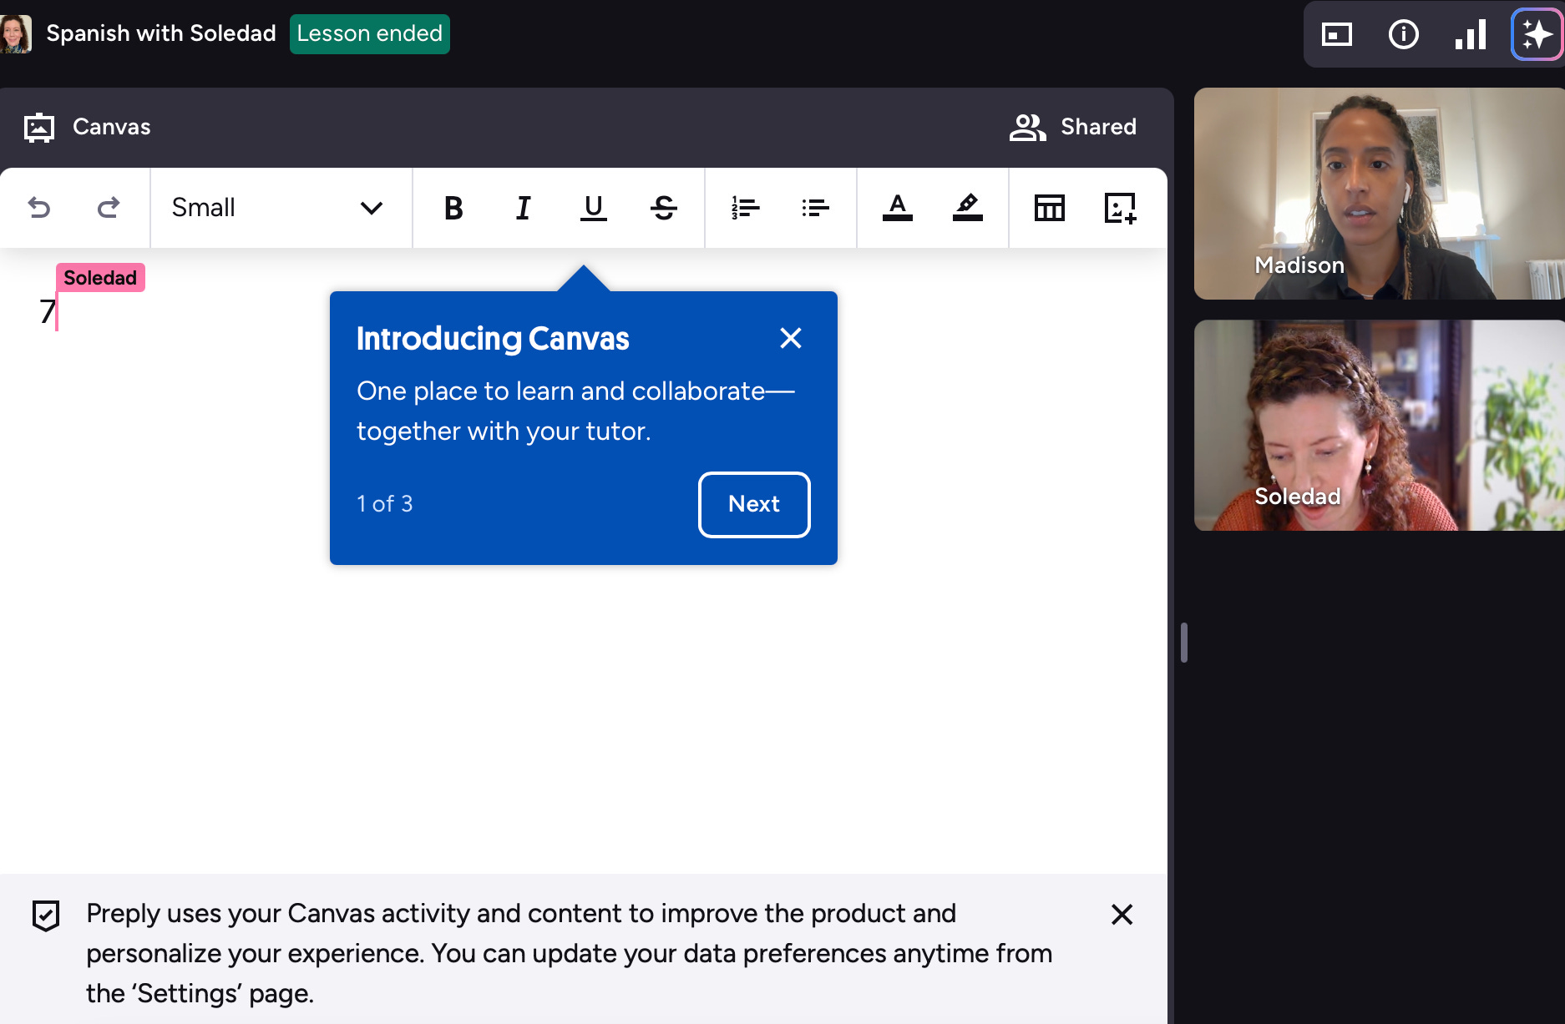The height and width of the screenshot is (1024, 1565).
Task: Redo the last canvas edit
Action: [109, 207]
